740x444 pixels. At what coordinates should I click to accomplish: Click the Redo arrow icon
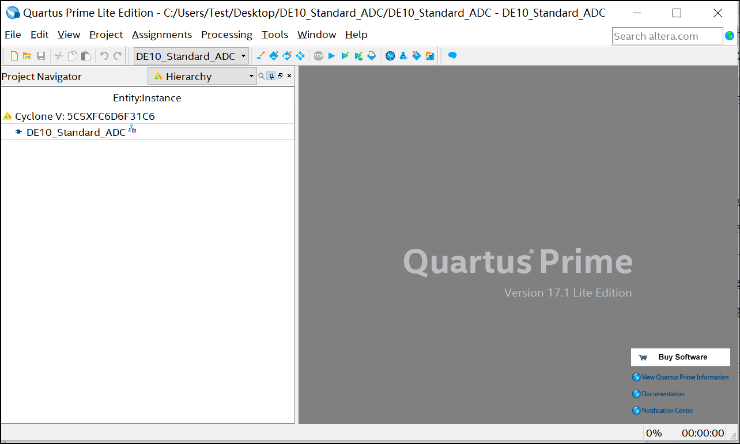[x=118, y=56]
